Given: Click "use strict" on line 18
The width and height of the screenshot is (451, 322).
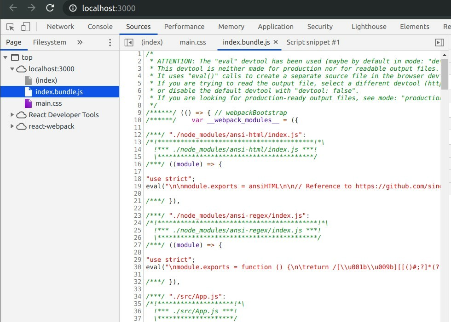Looking at the screenshot, I should (x=168, y=179).
